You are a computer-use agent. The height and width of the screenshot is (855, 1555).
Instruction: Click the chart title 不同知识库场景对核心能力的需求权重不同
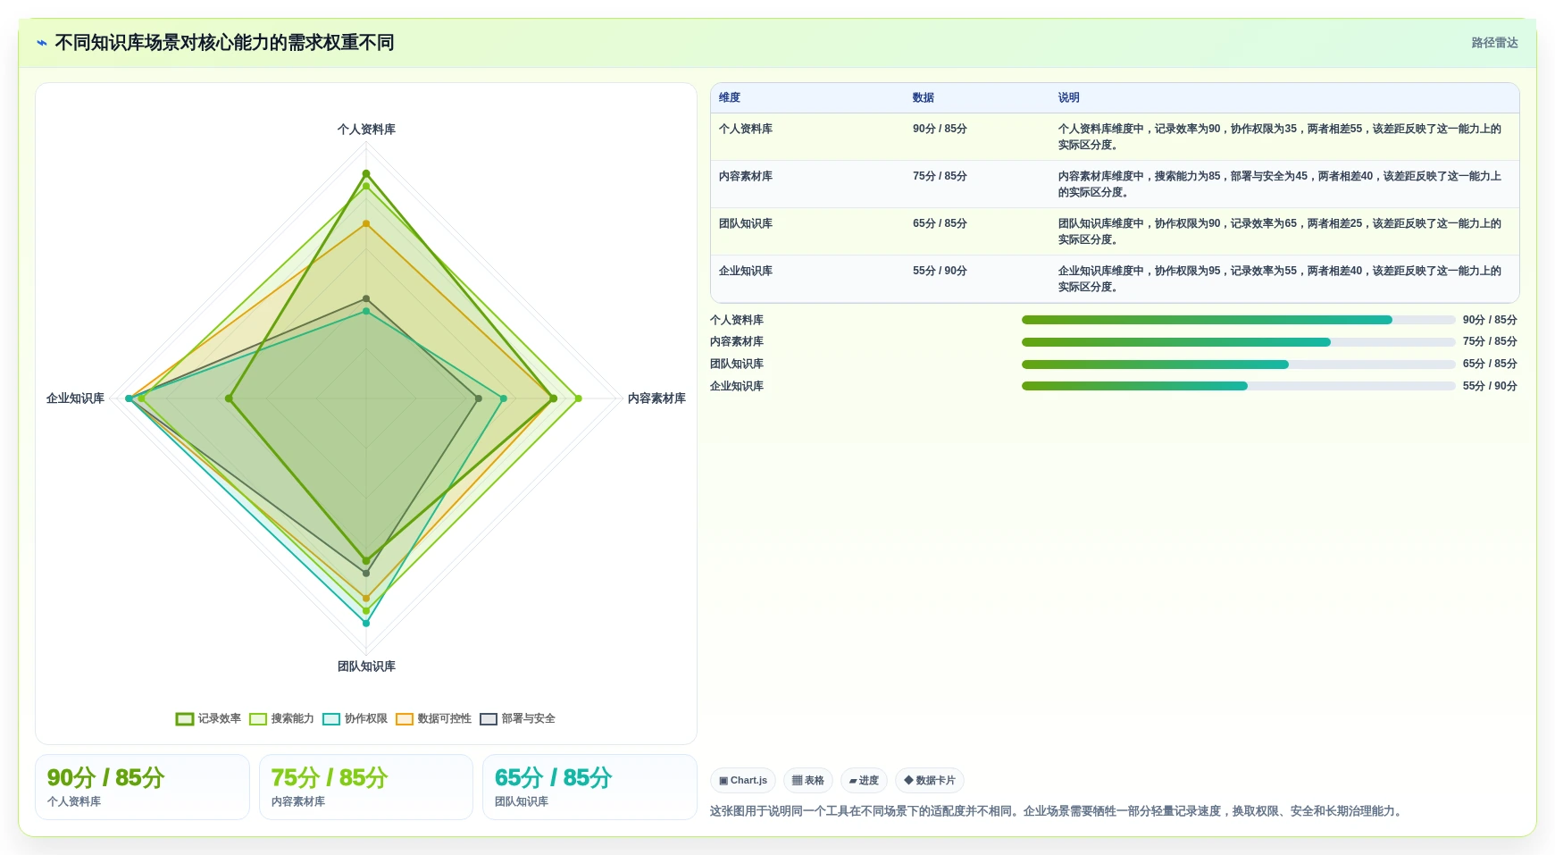pos(224,43)
